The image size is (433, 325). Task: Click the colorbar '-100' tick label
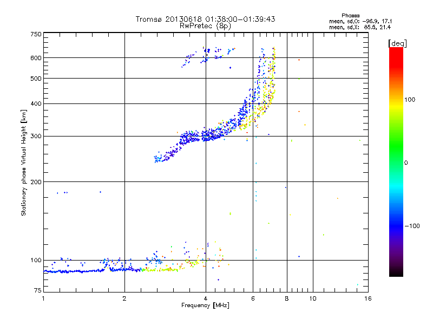click(x=412, y=226)
